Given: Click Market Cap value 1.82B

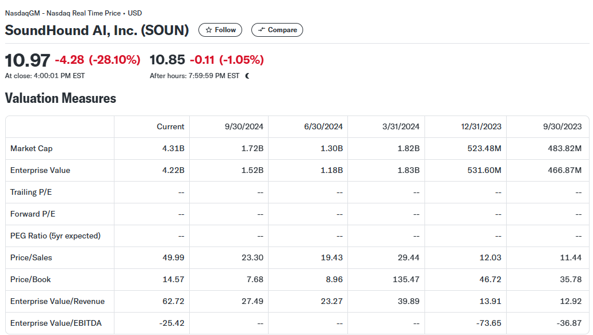Looking at the screenshot, I should click(408, 148).
